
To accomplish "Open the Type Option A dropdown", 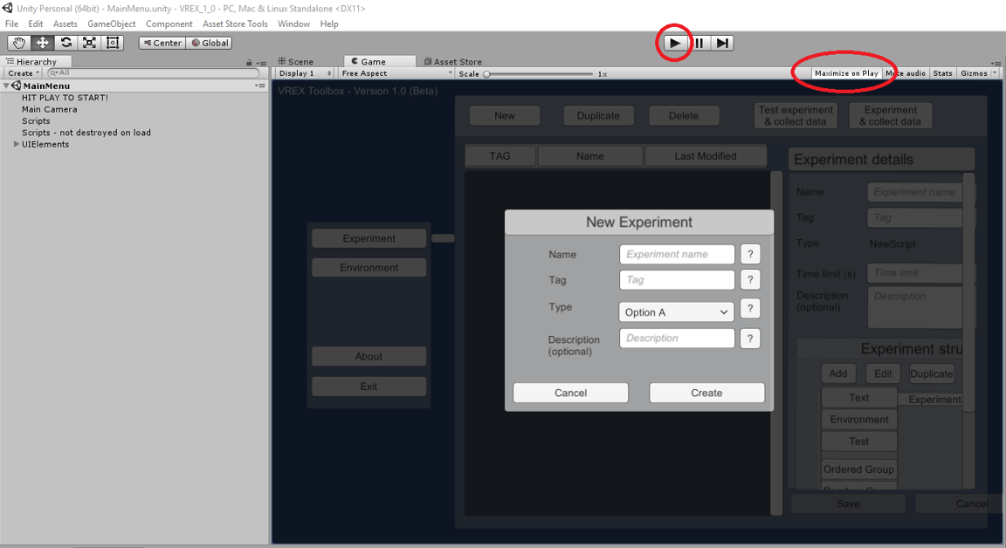I will 676,312.
